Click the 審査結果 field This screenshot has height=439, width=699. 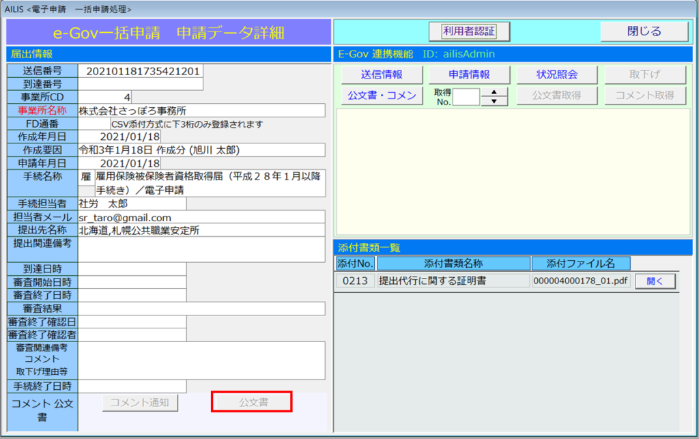click(x=201, y=309)
